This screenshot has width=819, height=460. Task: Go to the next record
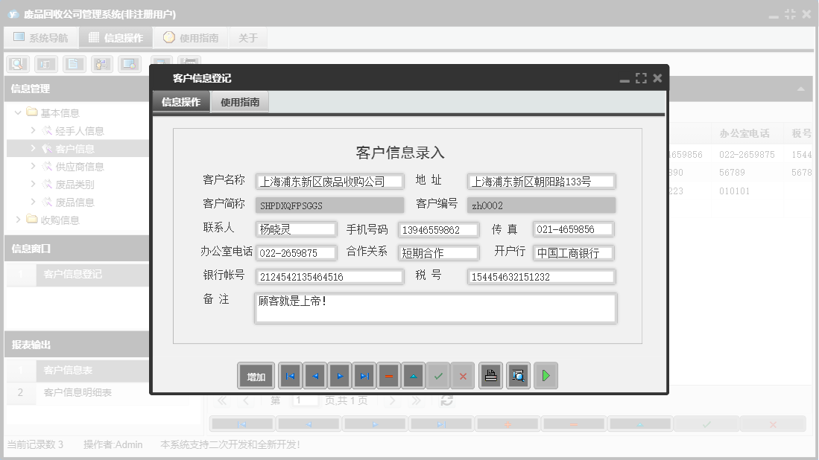click(x=339, y=375)
